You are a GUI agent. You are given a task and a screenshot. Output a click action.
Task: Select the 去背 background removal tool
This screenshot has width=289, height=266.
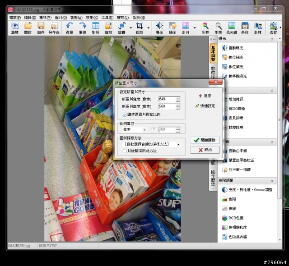273,28
